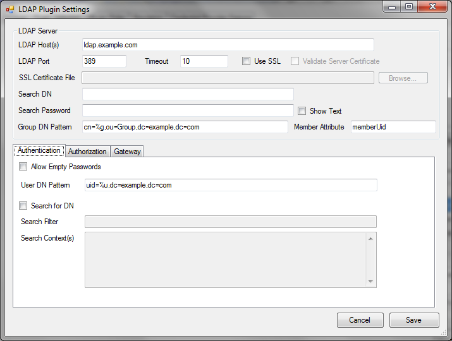This screenshot has height=341, width=452.
Task: Click into the LDAP Port field
Action: (104, 61)
